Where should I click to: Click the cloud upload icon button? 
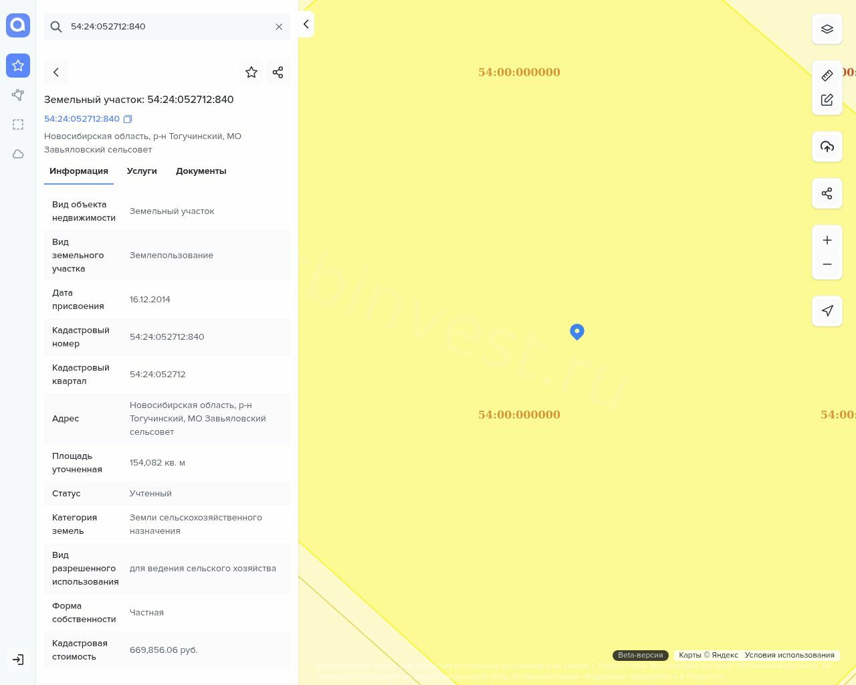tap(827, 146)
